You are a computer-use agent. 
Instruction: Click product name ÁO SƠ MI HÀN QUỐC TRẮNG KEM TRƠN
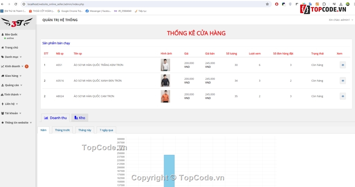[x=99, y=65]
